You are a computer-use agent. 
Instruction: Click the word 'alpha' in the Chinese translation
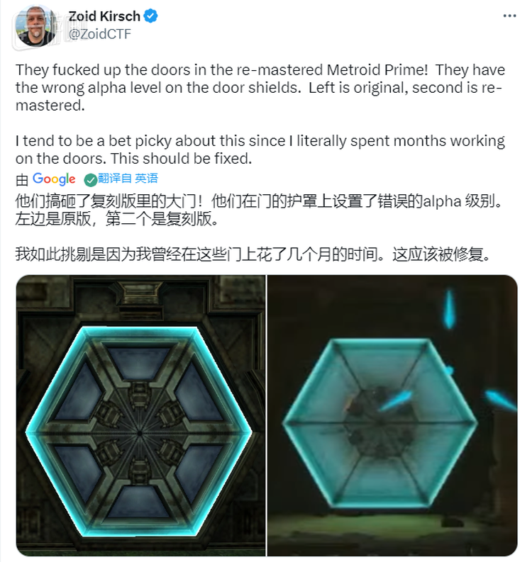442,202
